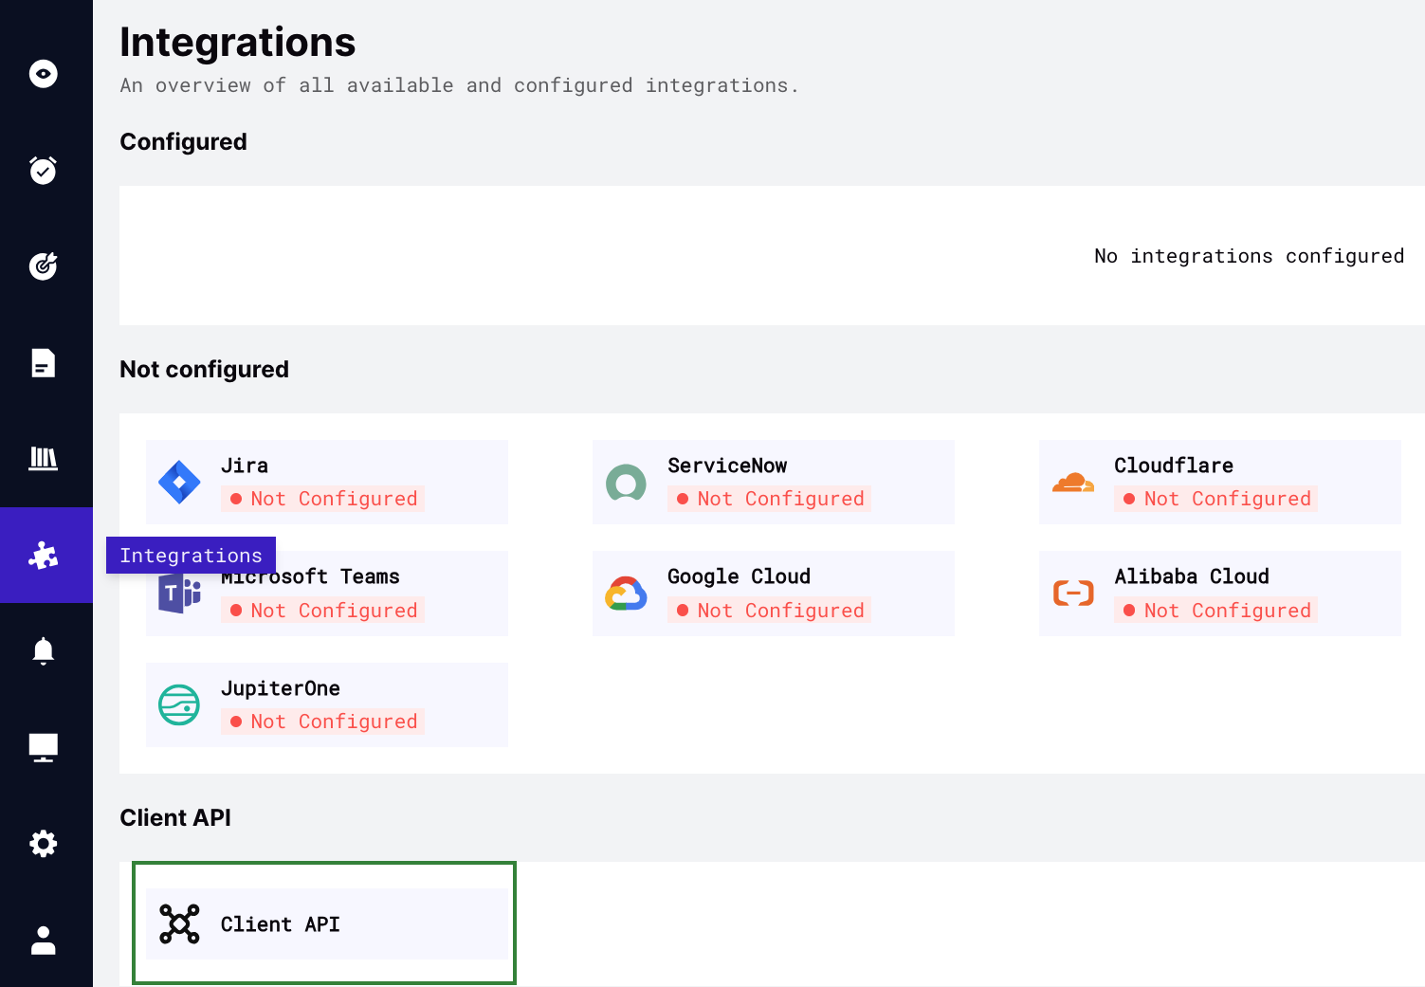Select the puzzle-piece Integrations sidebar icon

pos(44,556)
